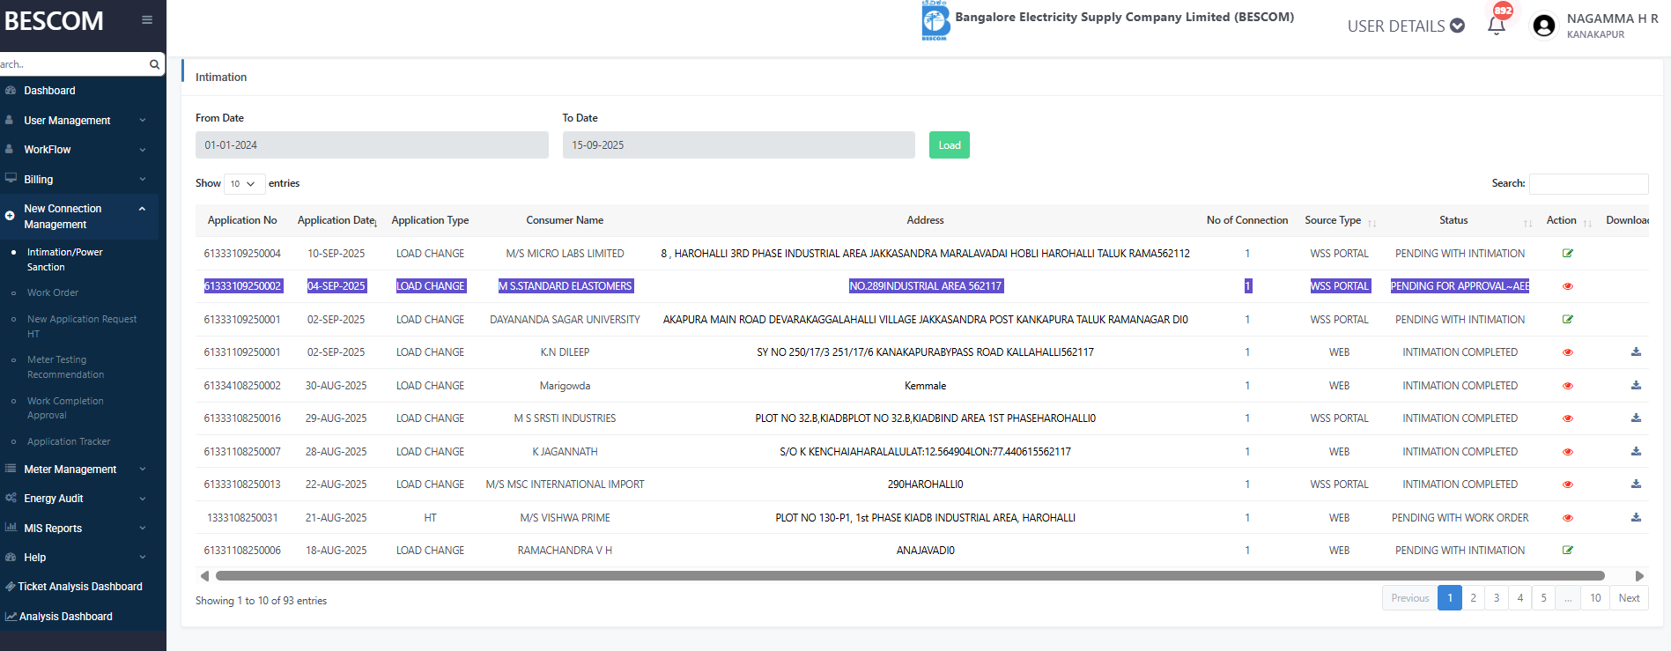
Task: Click the table Search input field
Action: point(1588,183)
